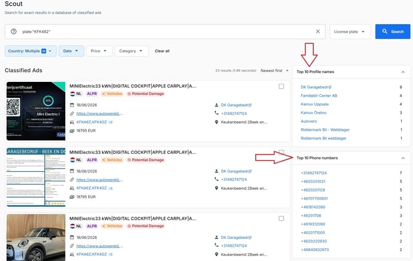This screenshot has width=413, height=261.
Task: Select phone number +4620201128
Action: (313, 190)
